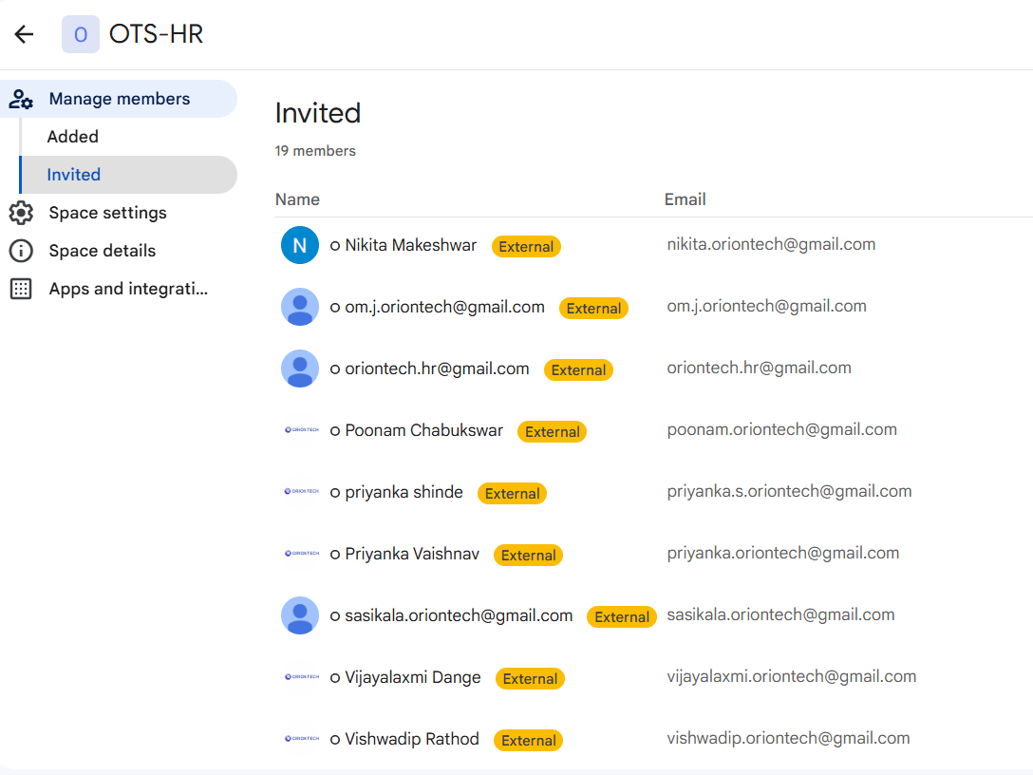Viewport: 1033px width, 775px height.
Task: Click avatar beside om.j.oriontech@gmail.com name
Action: (x=300, y=307)
